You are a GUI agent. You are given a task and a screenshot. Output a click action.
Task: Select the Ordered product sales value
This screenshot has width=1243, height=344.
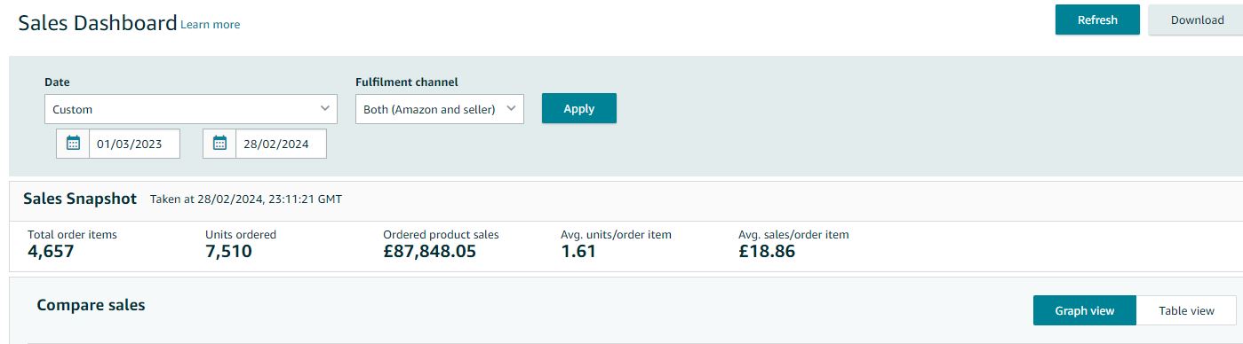pyautogui.click(x=430, y=252)
